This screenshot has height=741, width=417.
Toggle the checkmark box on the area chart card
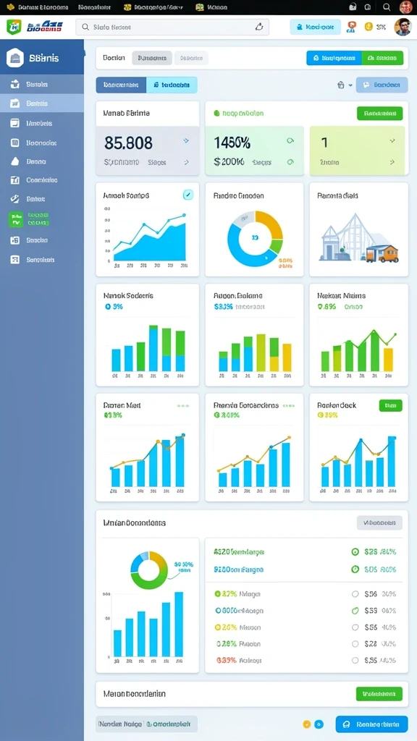tap(188, 194)
